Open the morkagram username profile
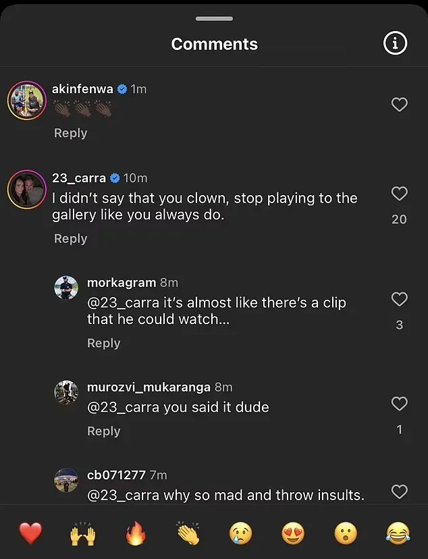 tap(122, 283)
